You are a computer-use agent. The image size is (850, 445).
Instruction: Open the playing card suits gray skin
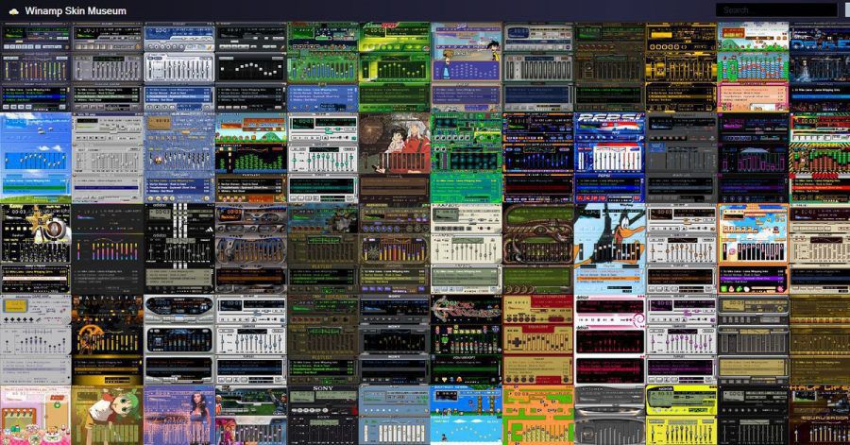36,340
